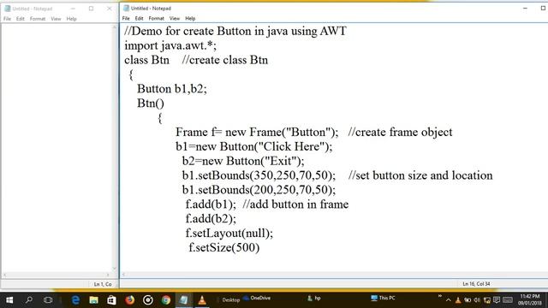Open Help menu in front Notepad window
Viewport: 548px width, 308px height.
[x=190, y=19]
